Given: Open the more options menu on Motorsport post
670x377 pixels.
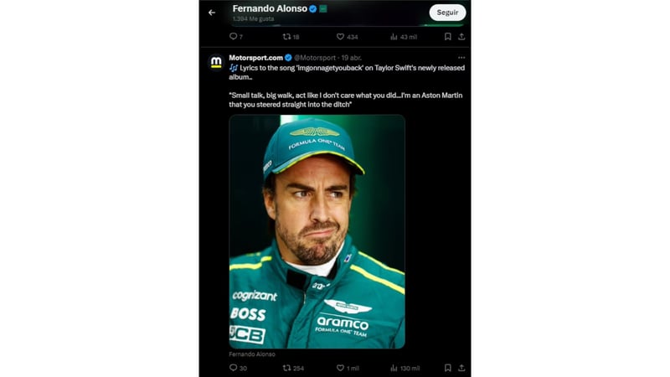Looking at the screenshot, I should (x=461, y=57).
